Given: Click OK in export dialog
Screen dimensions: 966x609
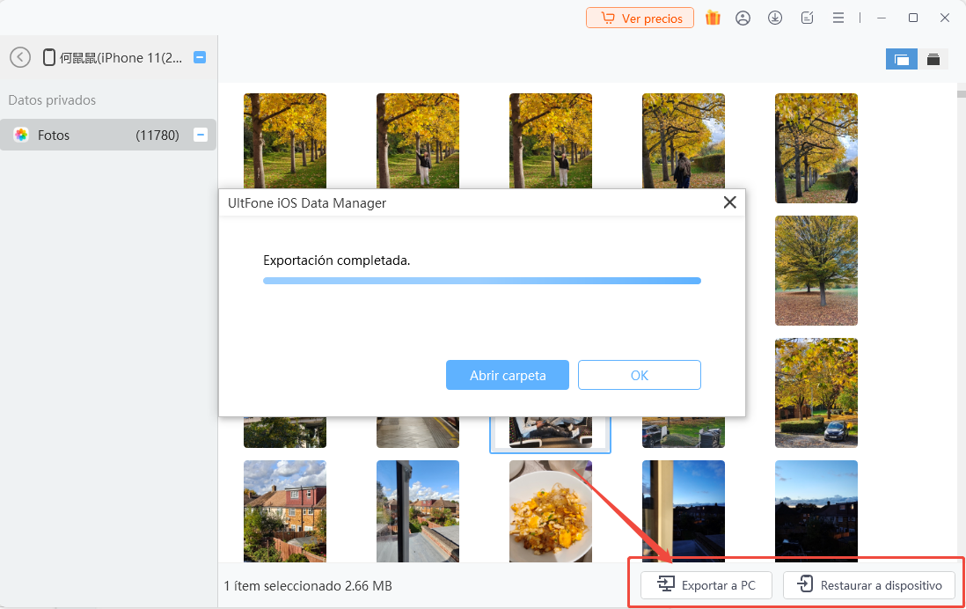Looking at the screenshot, I should [x=640, y=375].
